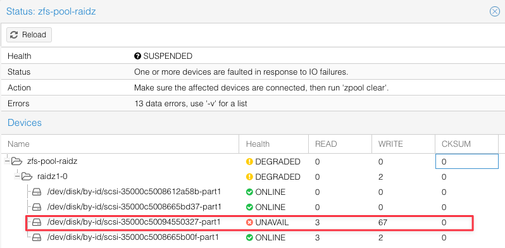The width and height of the screenshot is (505, 248).
Task: Click the raidz1-0 folder icon
Action: 27,177
